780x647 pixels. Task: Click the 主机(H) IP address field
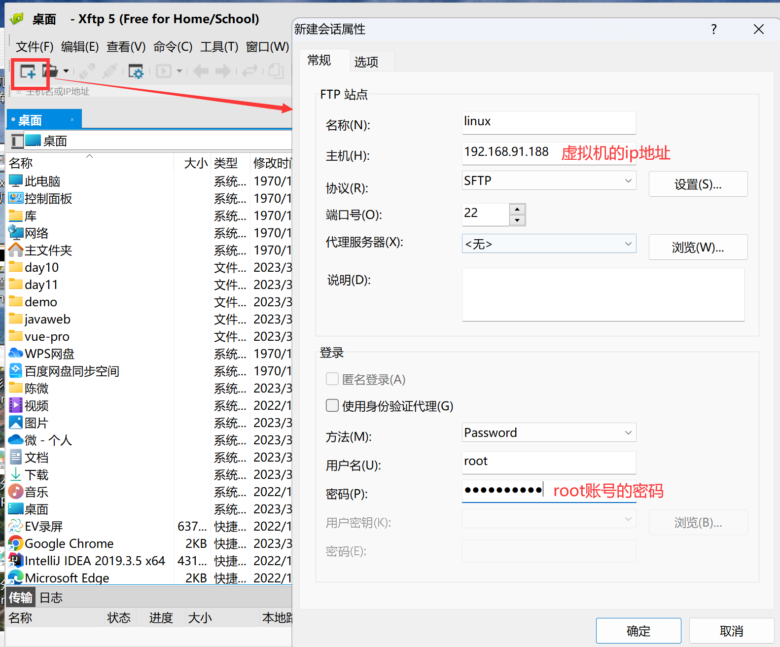click(x=549, y=153)
